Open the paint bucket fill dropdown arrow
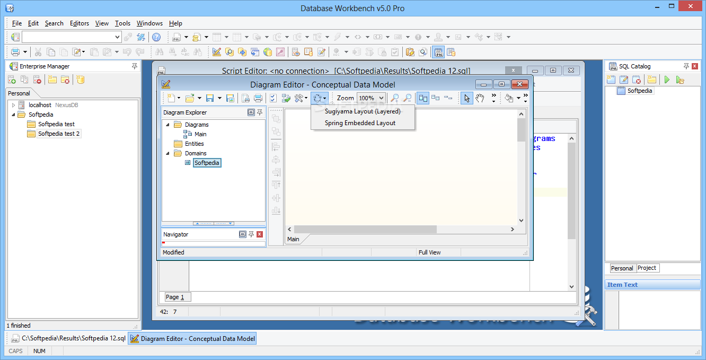Image resolution: width=706 pixels, height=360 pixels. [x=518, y=98]
